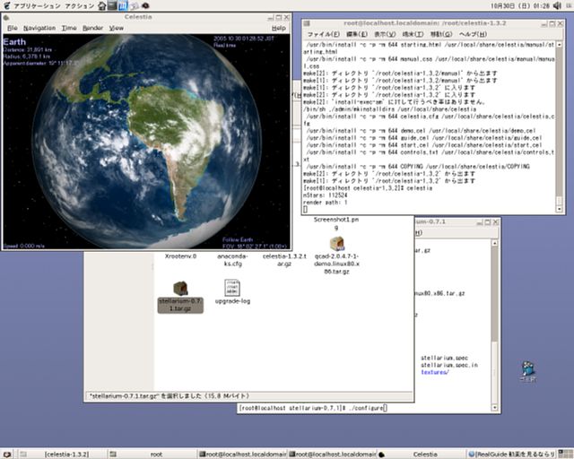Viewport: 574px width, 459px height.
Task: Click scroll down arrow in stellarium terminal
Action: pos(494,407)
